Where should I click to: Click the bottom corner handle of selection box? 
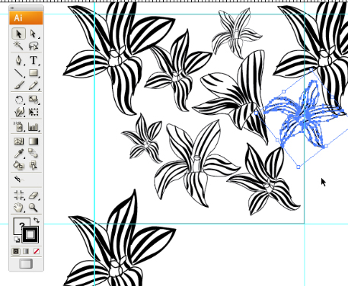click(299, 167)
